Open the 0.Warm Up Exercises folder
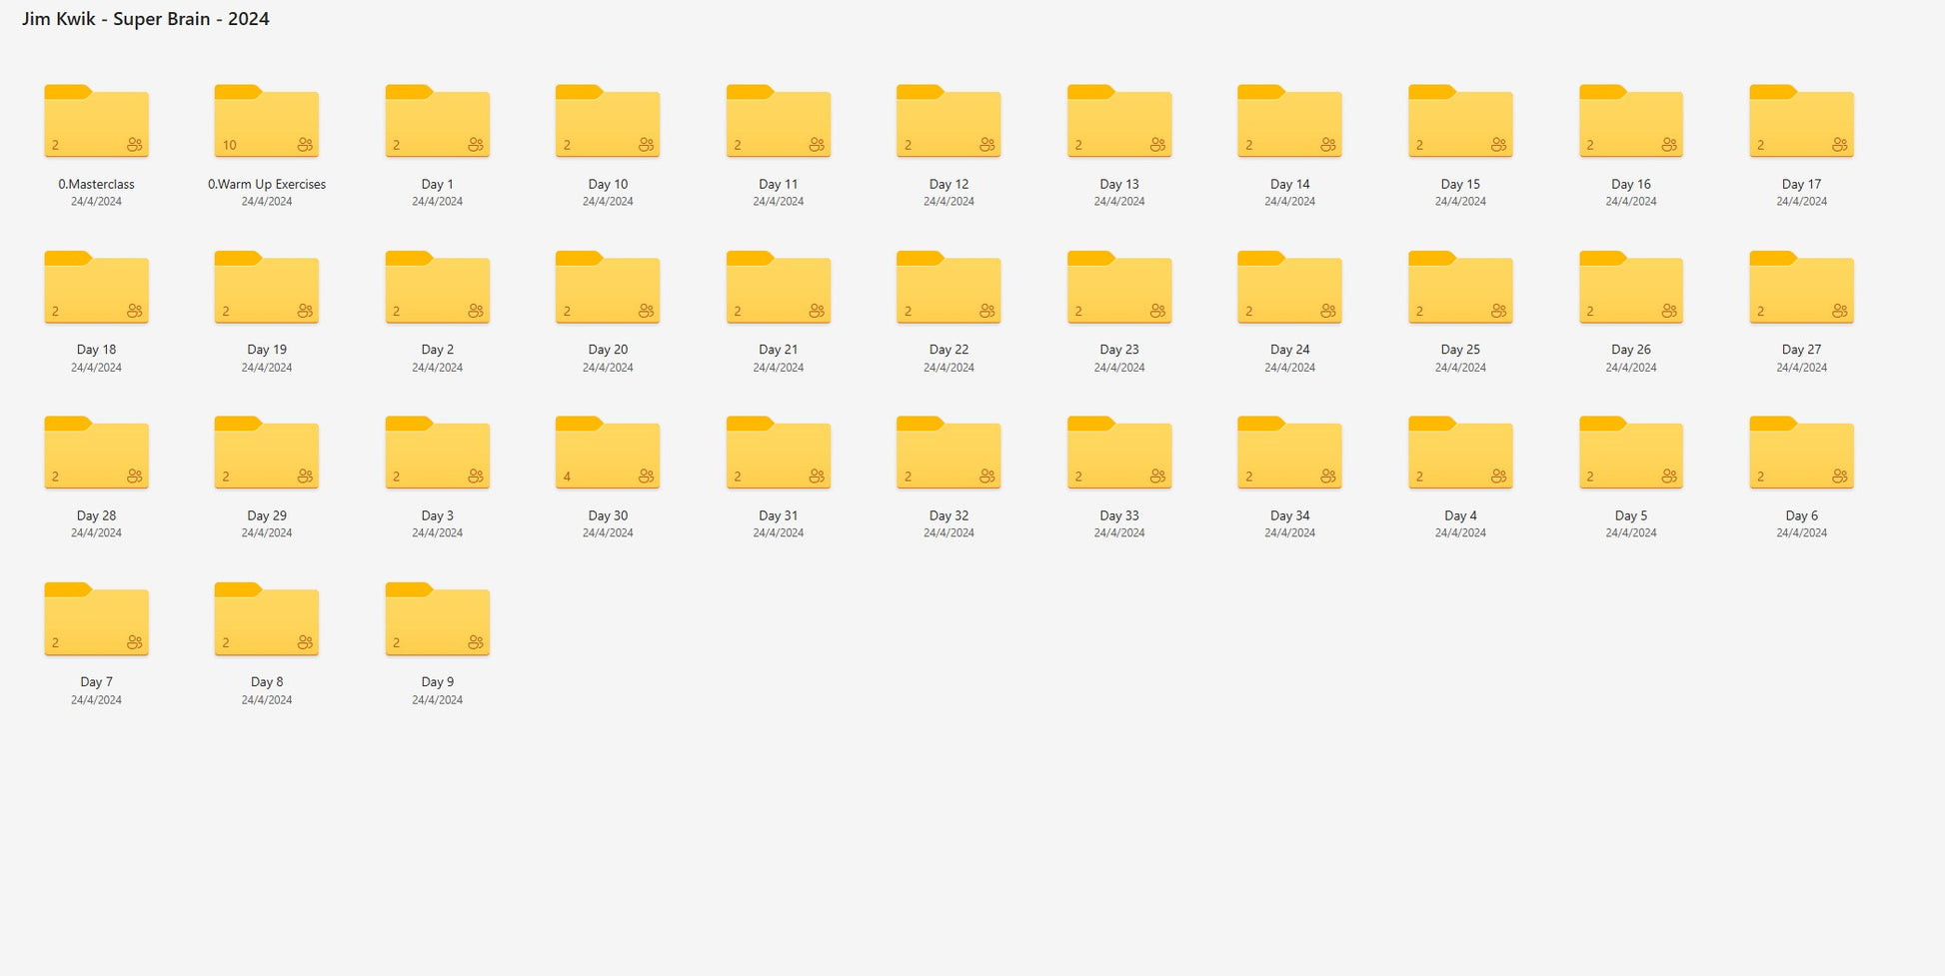 pyautogui.click(x=266, y=122)
